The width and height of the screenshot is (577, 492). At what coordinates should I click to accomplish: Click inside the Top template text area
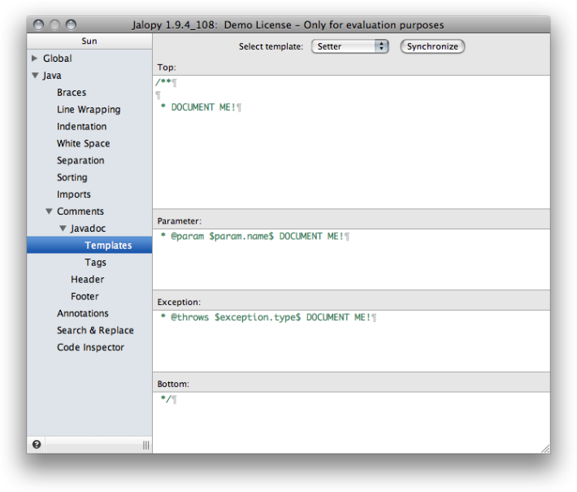pos(351,142)
